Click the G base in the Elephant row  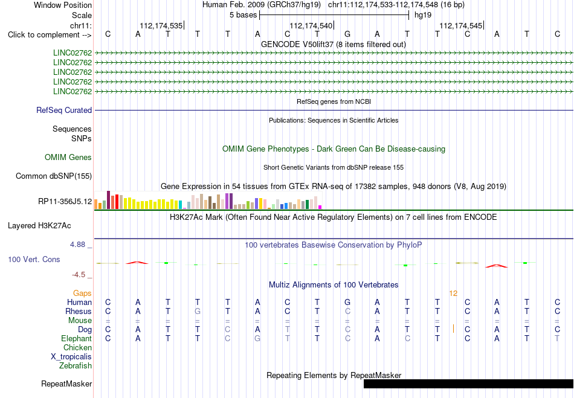(x=257, y=338)
